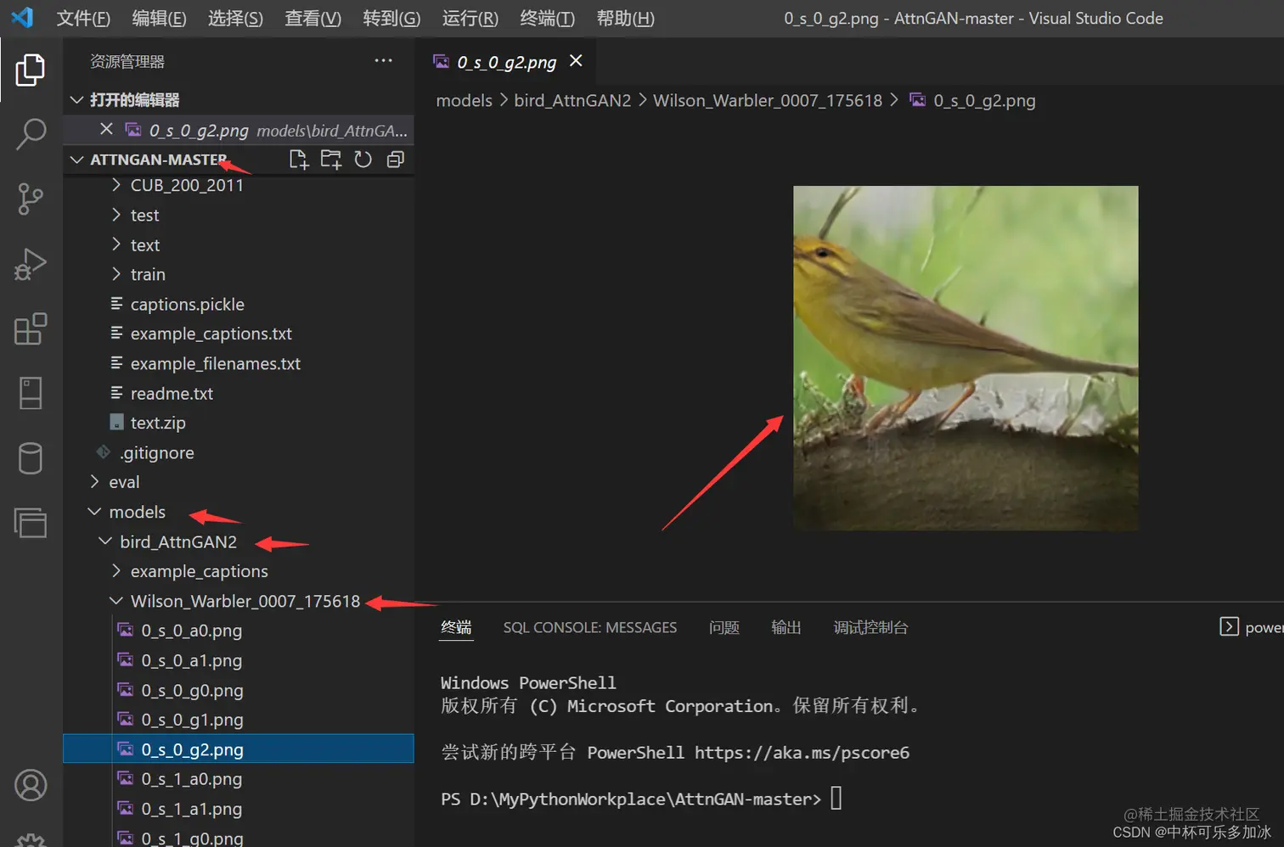This screenshot has width=1284, height=847.
Task: Switch to the 终端 panel tab
Action: 456,627
